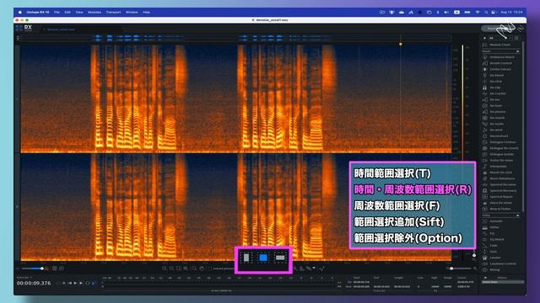Click the 00:00:09.376 timecode display
The image size is (540, 303).
(x=34, y=283)
